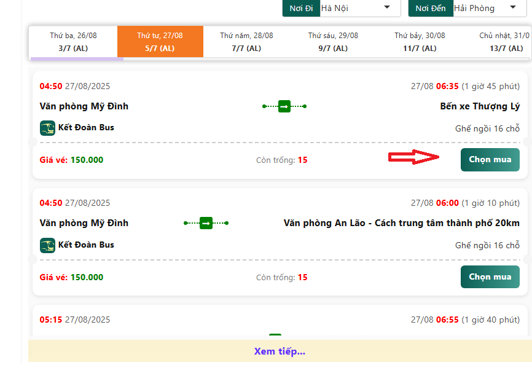
Task: Click the Nơi Đi label
Action: point(300,8)
